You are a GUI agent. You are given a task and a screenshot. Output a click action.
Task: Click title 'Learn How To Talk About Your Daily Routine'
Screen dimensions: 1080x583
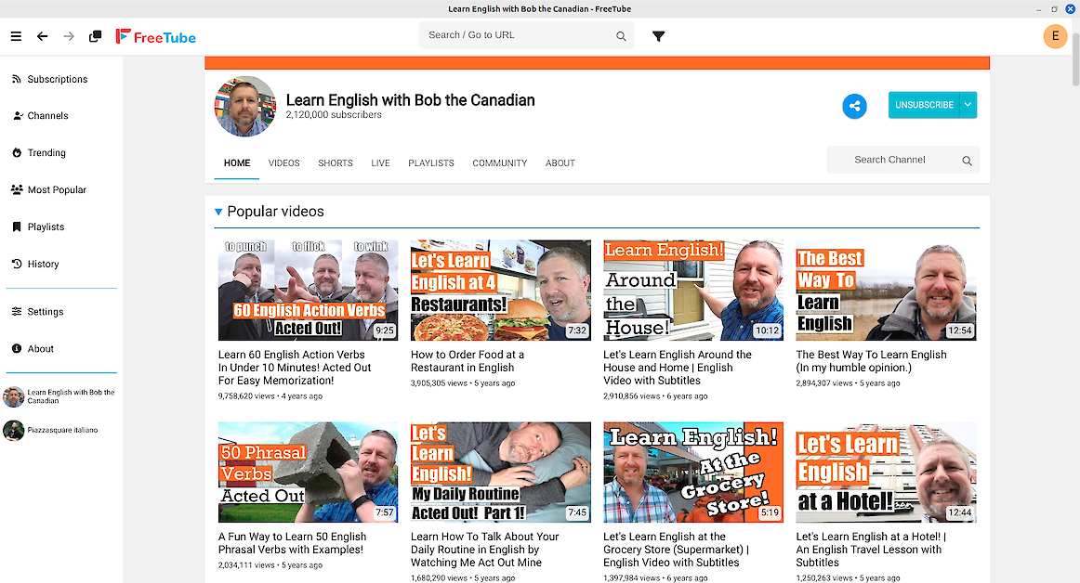[485, 550]
